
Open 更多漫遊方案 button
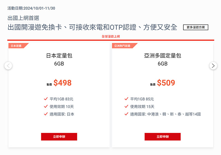(196, 27)
